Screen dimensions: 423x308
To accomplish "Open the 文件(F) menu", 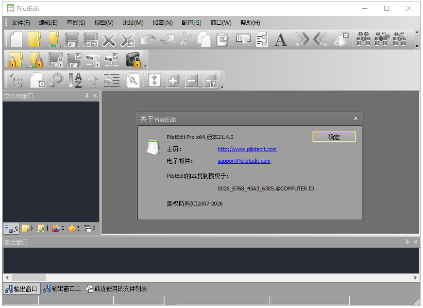I will pyautogui.click(x=21, y=23).
